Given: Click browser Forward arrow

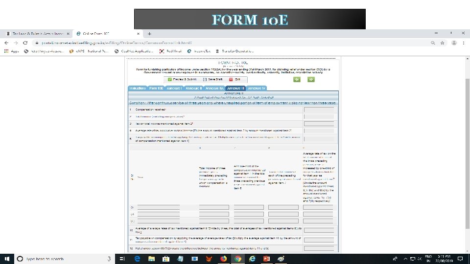Looking at the screenshot, I should [x=16, y=43].
